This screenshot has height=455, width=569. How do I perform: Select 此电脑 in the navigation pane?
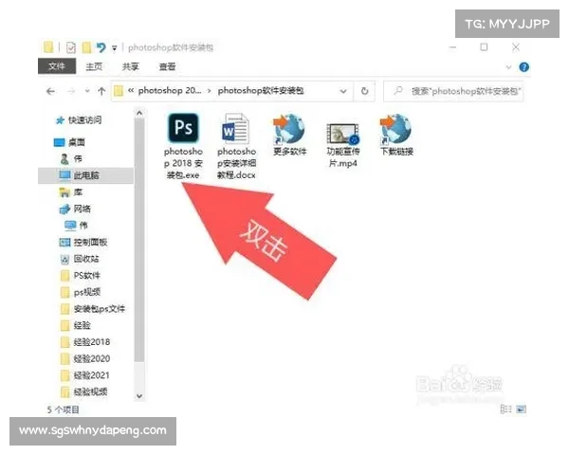click(x=85, y=175)
